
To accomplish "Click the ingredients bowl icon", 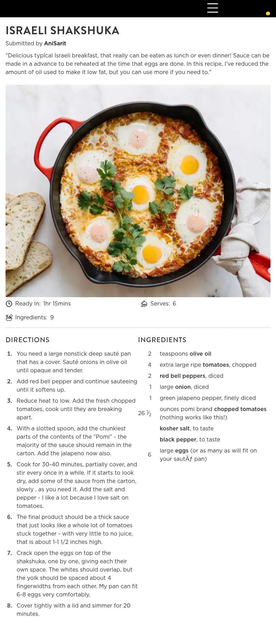I will (9, 318).
